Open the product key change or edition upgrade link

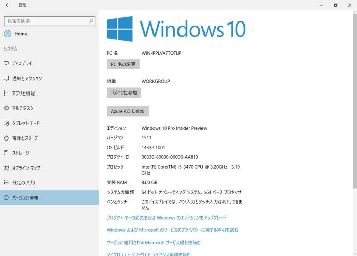click(x=166, y=218)
